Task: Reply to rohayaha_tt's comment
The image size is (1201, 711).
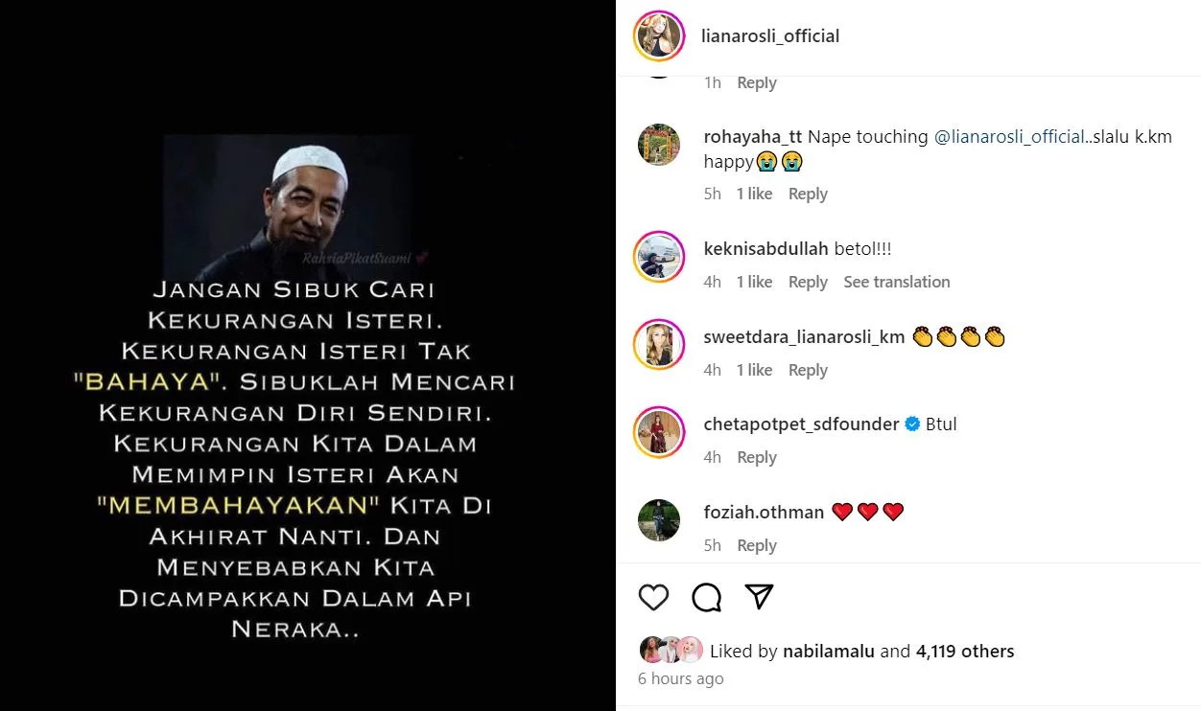Action: pos(808,194)
